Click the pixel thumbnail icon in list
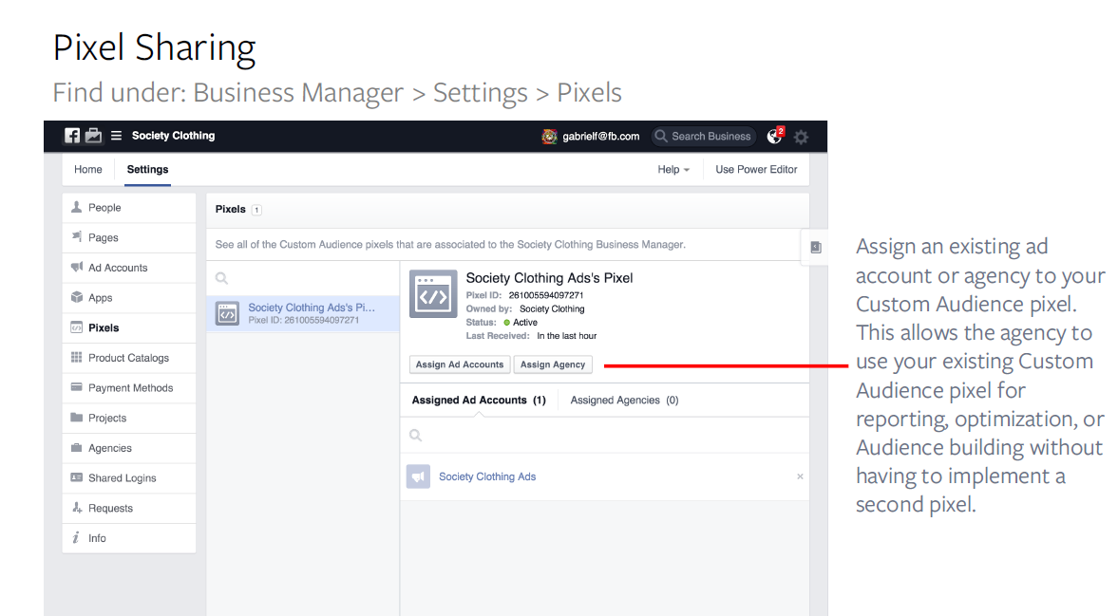The width and height of the screenshot is (1118, 616). tap(227, 313)
